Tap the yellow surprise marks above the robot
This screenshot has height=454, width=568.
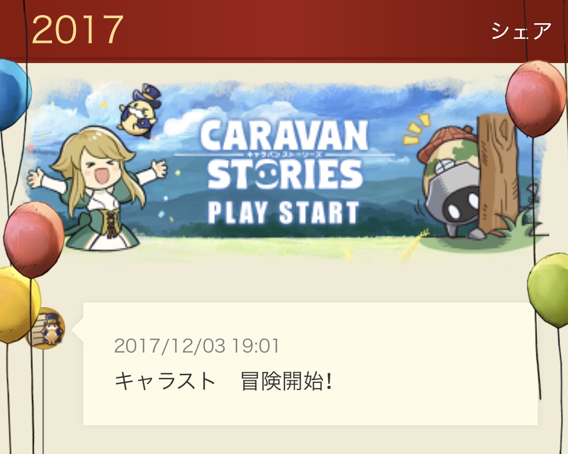pyautogui.click(x=417, y=129)
